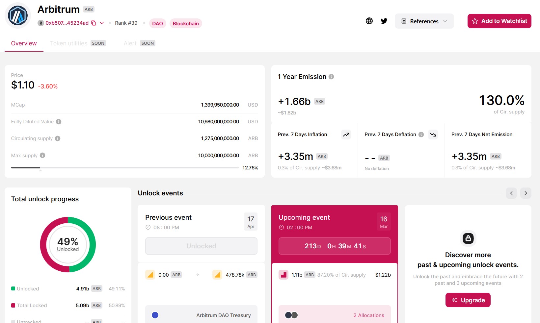540x323 pixels.
Task: Open the Twitter bird icon
Action: 384,21
